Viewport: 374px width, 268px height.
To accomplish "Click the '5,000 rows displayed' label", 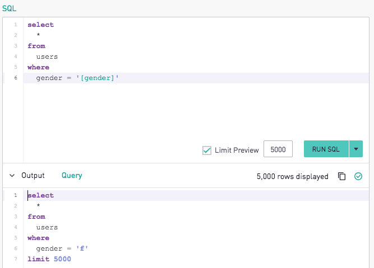I will point(293,176).
